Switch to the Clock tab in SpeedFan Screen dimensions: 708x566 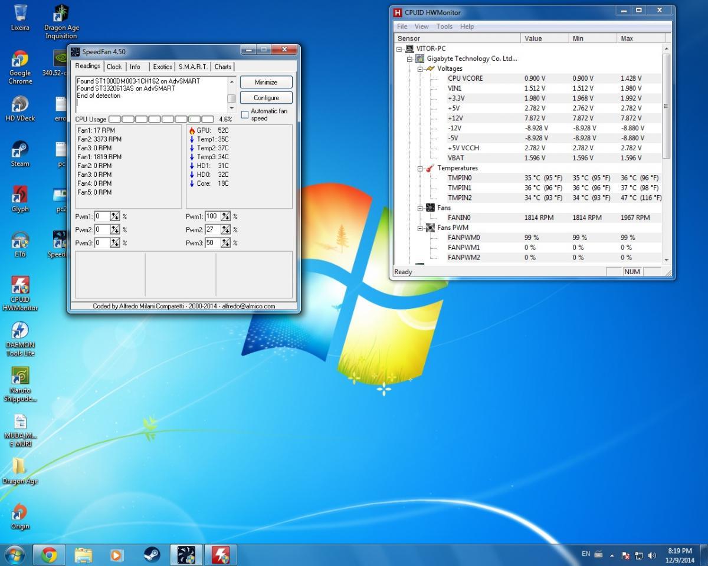pos(114,67)
